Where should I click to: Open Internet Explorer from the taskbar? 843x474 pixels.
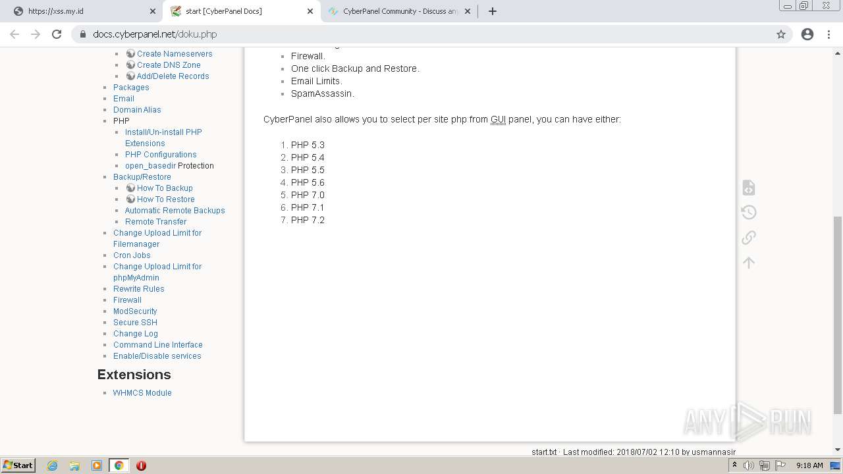[x=53, y=465]
